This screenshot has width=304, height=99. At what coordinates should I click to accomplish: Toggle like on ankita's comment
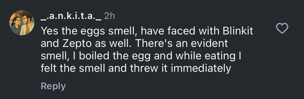coord(282,28)
